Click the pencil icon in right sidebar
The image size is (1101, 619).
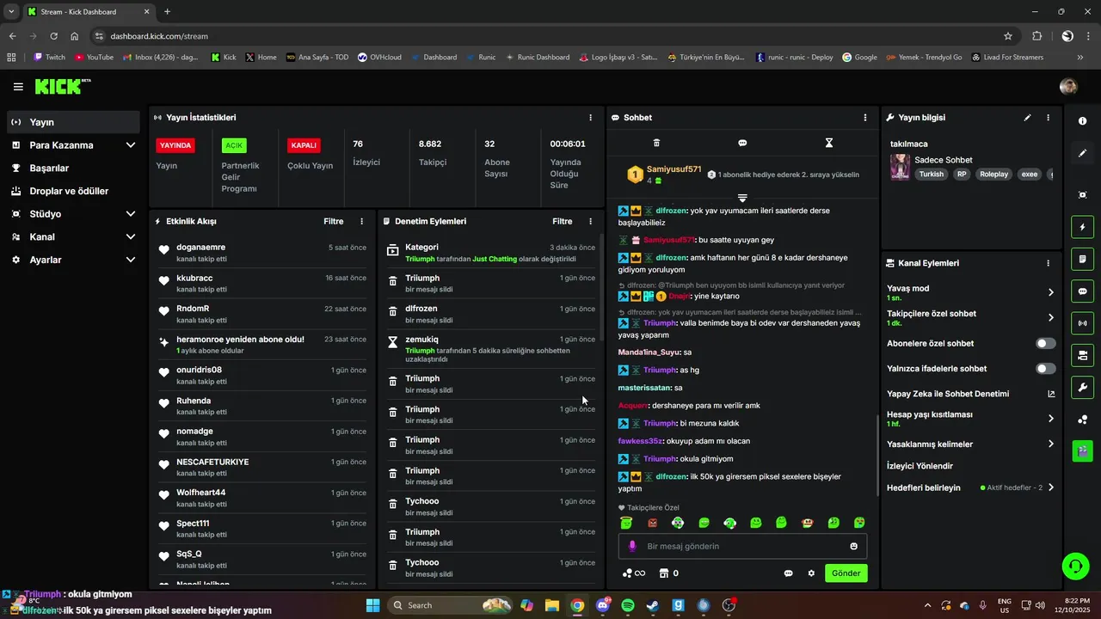(1082, 153)
